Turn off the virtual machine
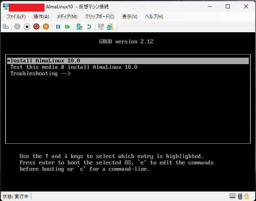256x201 pixels. tap(27, 27)
